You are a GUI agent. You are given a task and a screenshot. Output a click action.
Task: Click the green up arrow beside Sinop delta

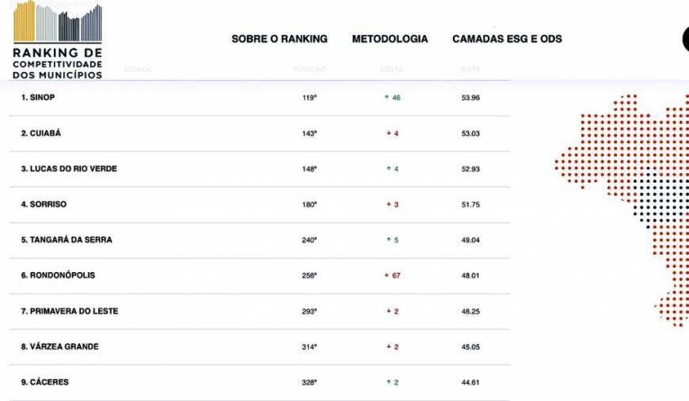(386, 97)
